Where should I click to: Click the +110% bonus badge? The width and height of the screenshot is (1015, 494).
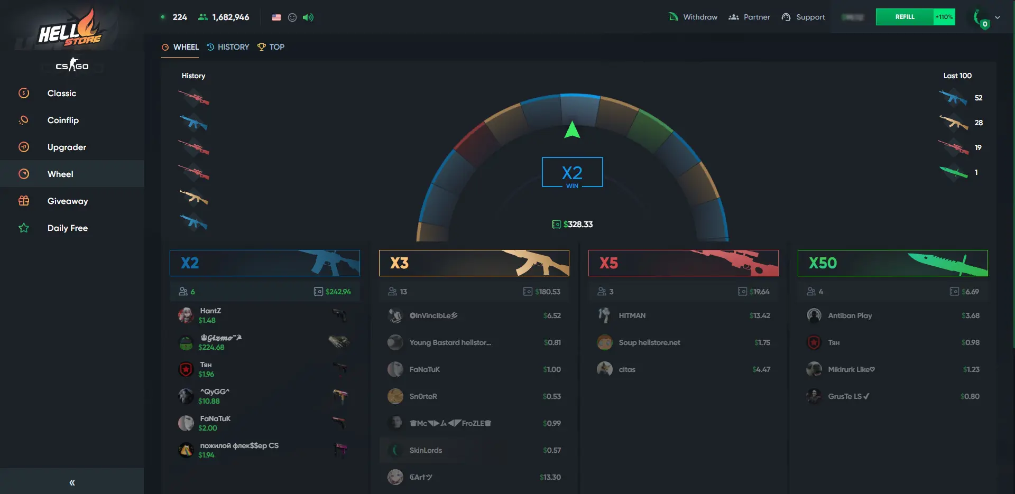coord(944,17)
